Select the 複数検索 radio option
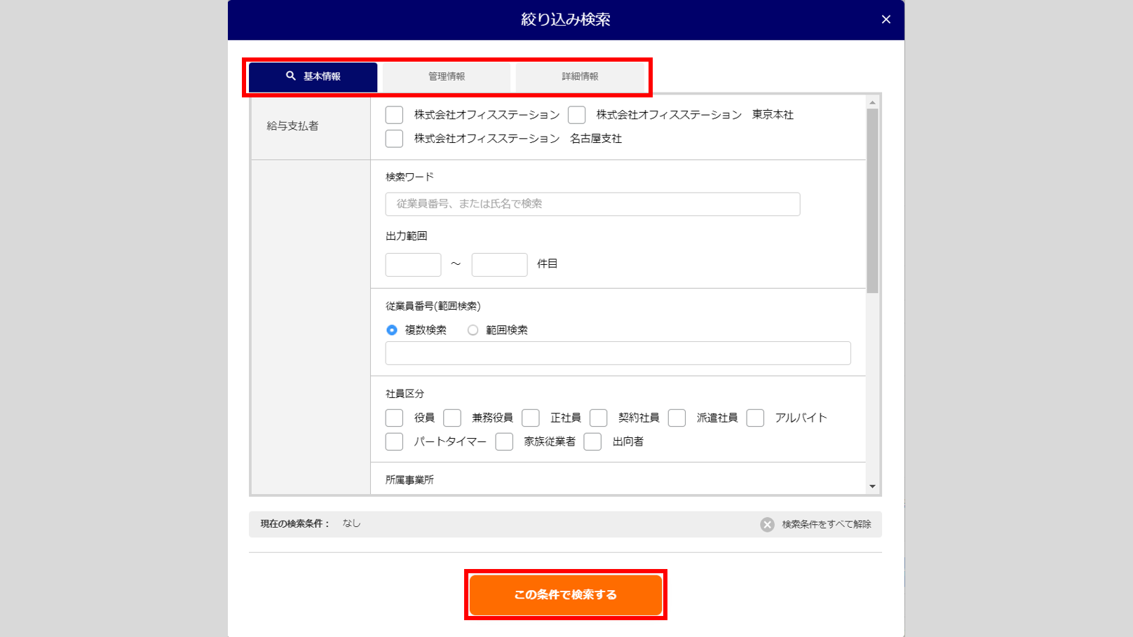 (392, 330)
